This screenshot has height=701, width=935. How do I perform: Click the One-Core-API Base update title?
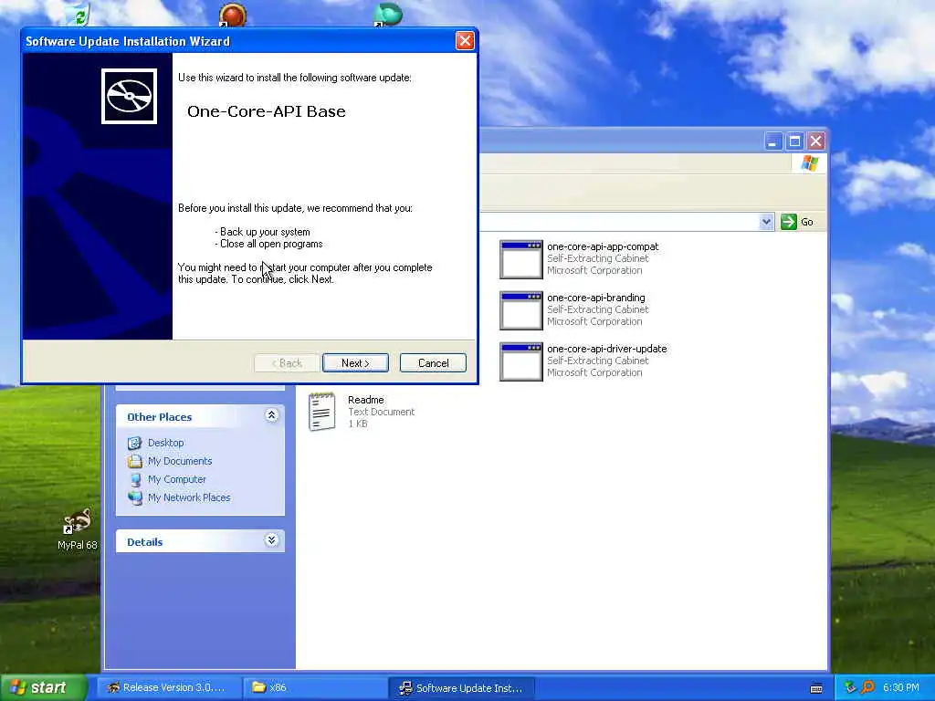[x=267, y=111]
